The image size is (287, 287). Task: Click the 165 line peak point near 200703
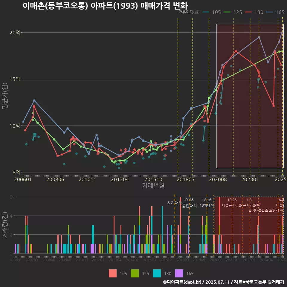(34, 100)
